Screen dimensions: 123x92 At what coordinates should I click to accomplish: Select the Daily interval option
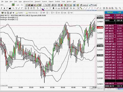click(64, 13)
